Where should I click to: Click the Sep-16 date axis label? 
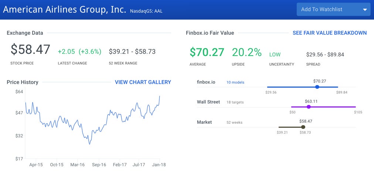(x=99, y=165)
